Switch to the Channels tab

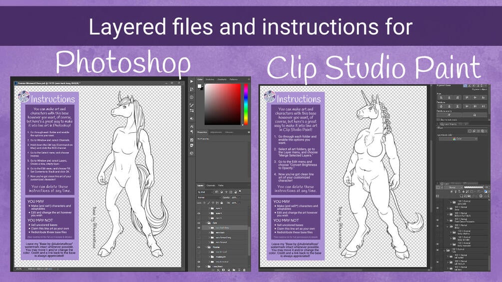click(x=211, y=186)
